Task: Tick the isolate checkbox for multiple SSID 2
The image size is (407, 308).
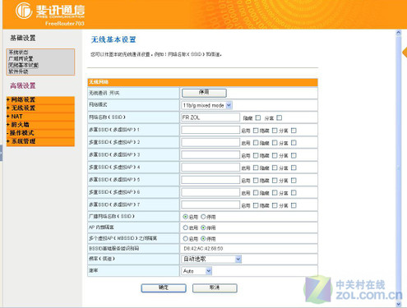Action: 294,143
